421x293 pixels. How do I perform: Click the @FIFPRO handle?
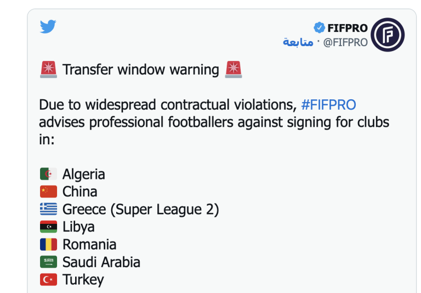pyautogui.click(x=345, y=42)
